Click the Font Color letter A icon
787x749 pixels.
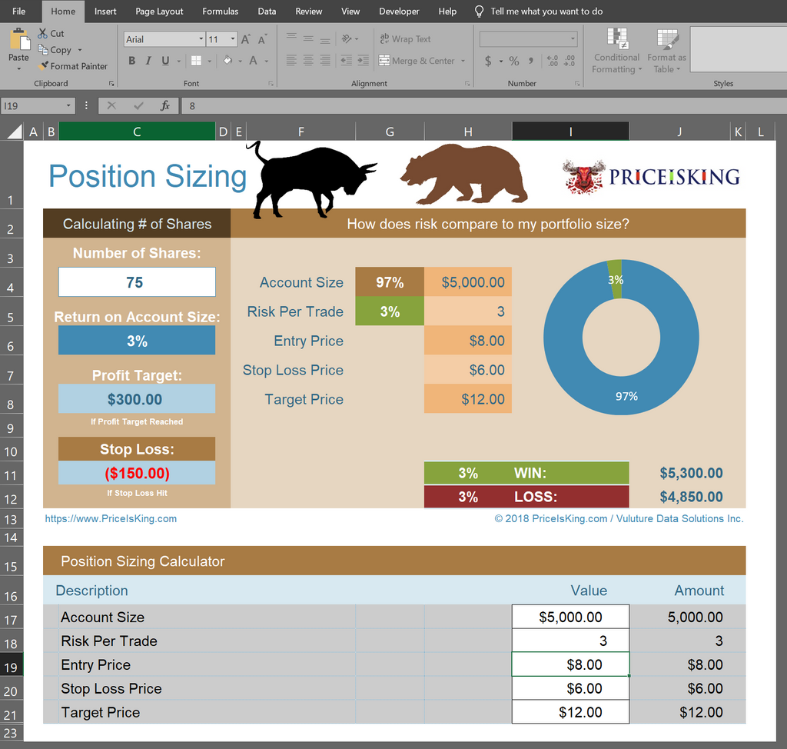point(253,61)
